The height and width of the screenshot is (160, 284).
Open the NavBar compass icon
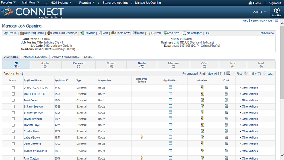click(276, 10)
